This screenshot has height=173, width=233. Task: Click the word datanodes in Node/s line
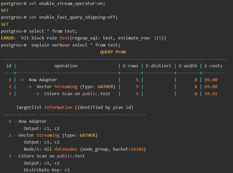click(x=66, y=149)
